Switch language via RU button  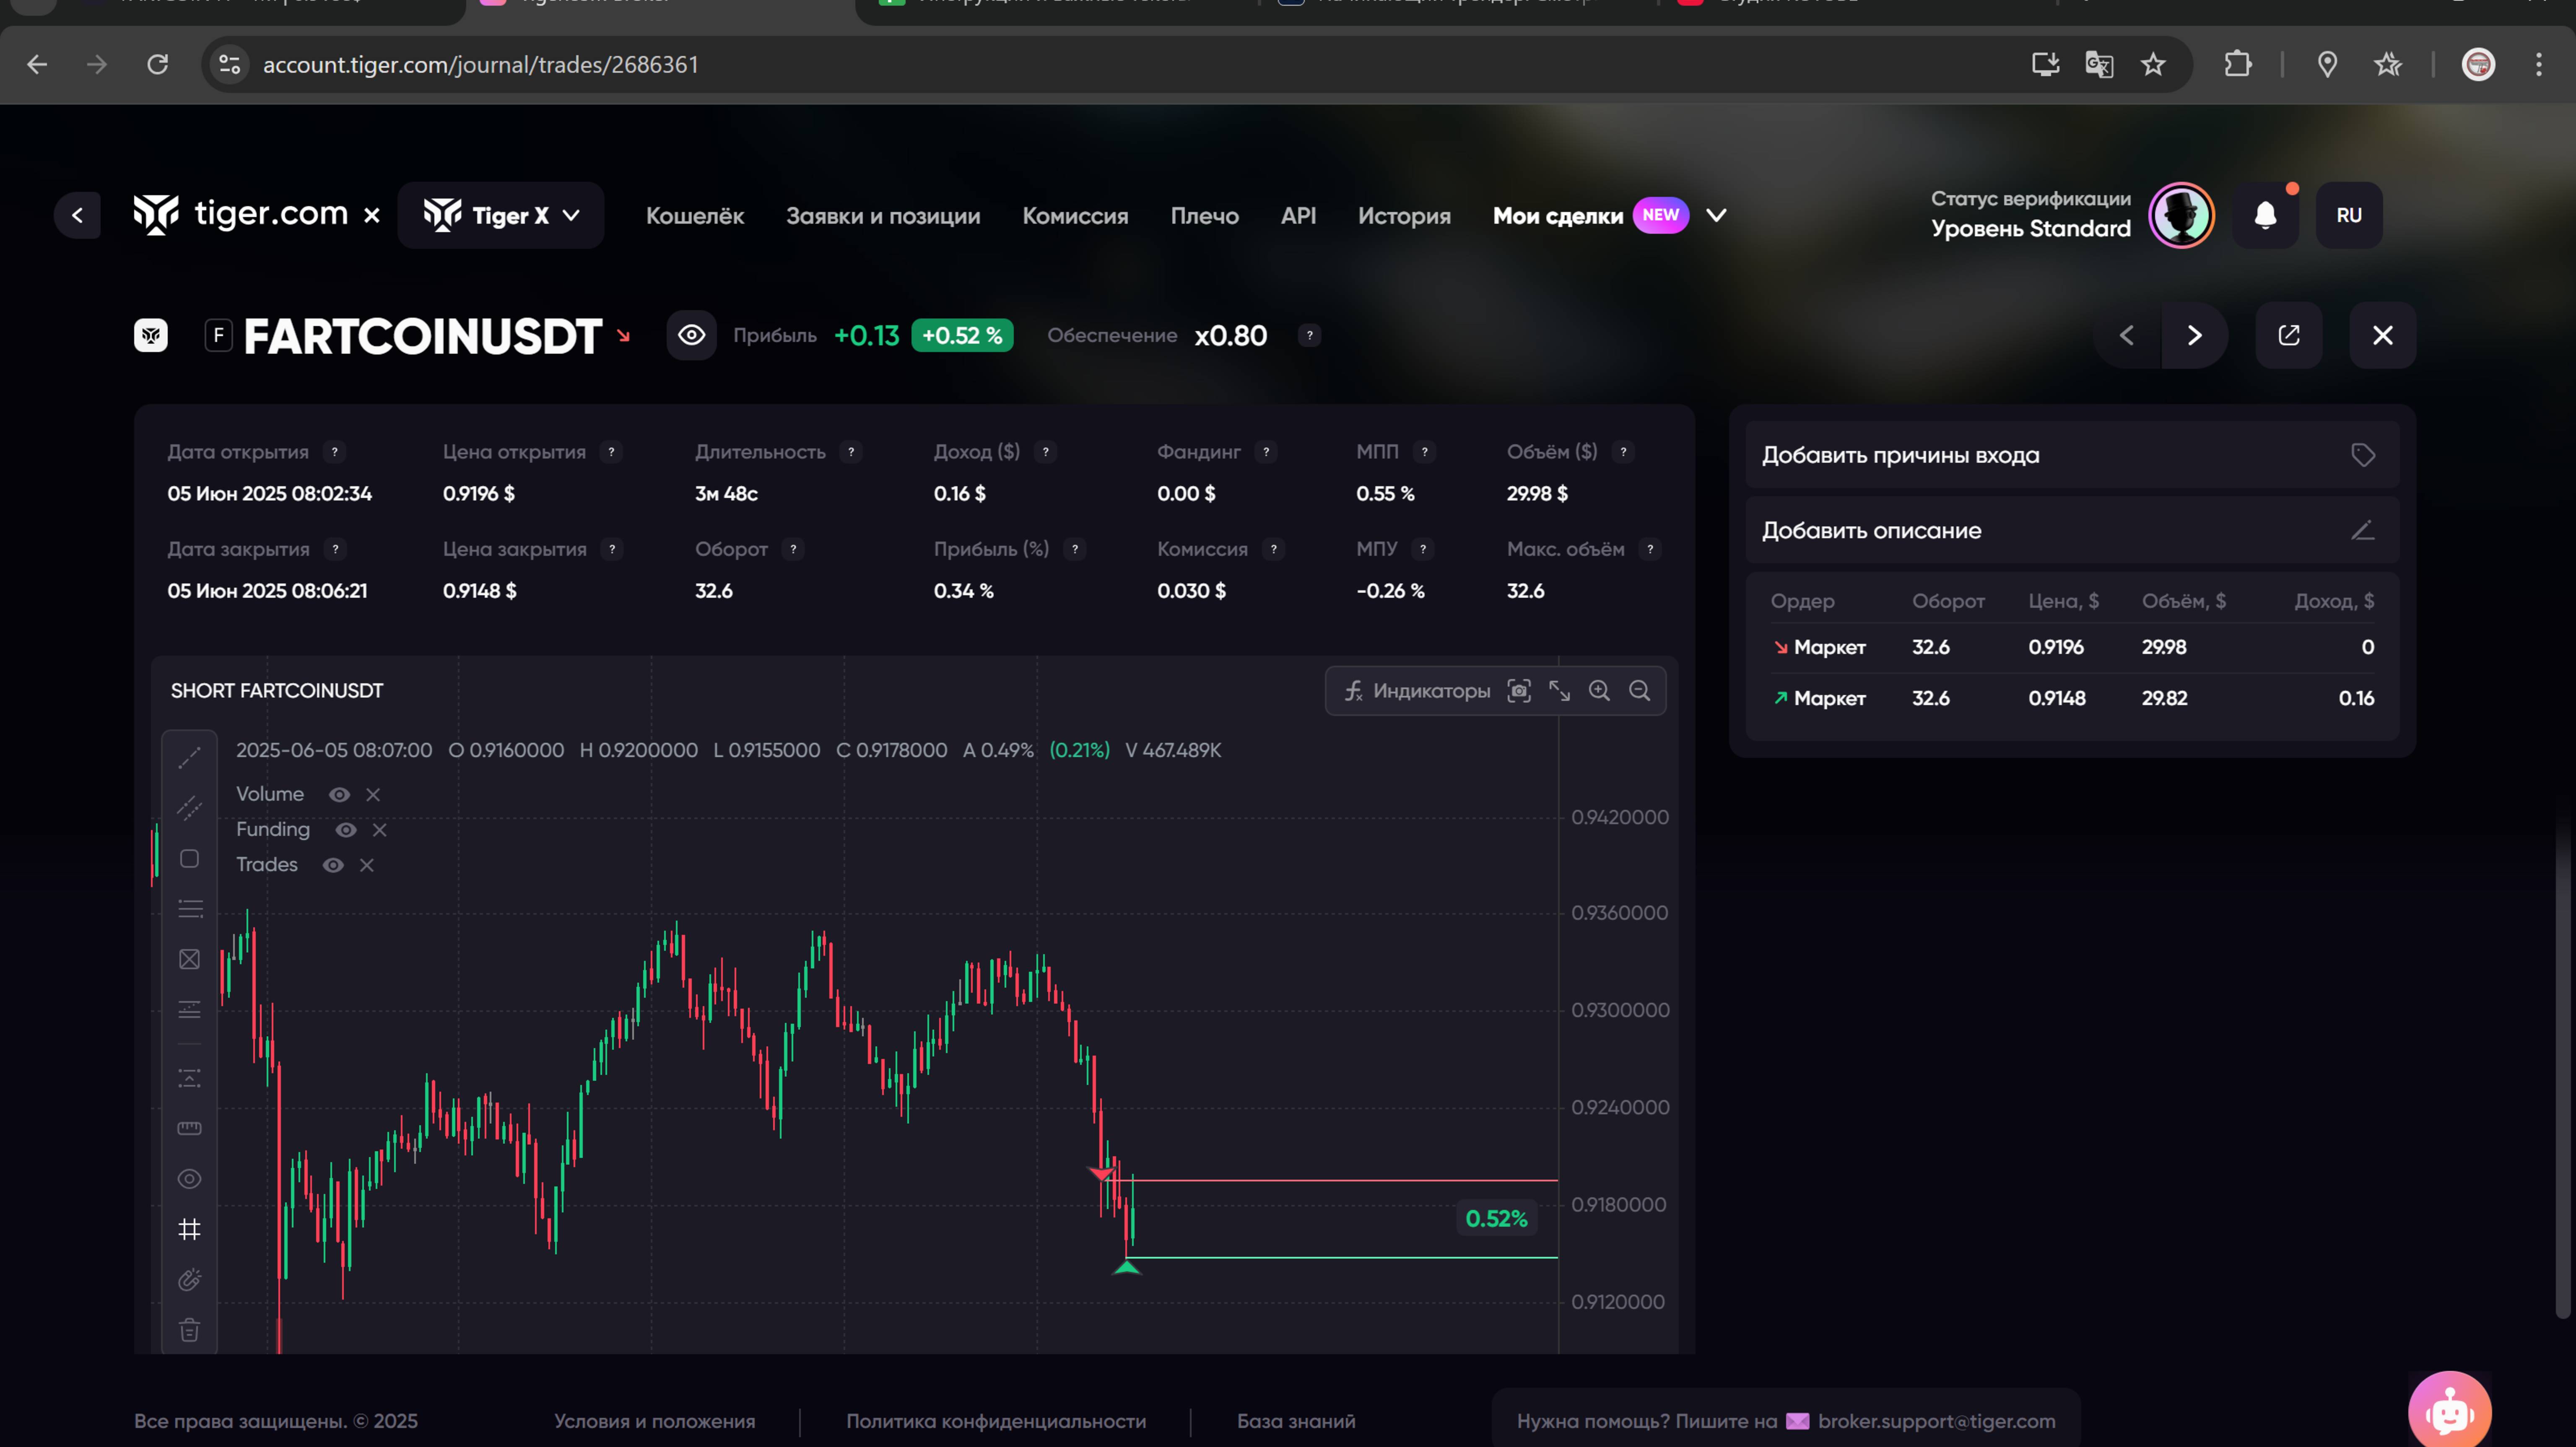(2349, 215)
